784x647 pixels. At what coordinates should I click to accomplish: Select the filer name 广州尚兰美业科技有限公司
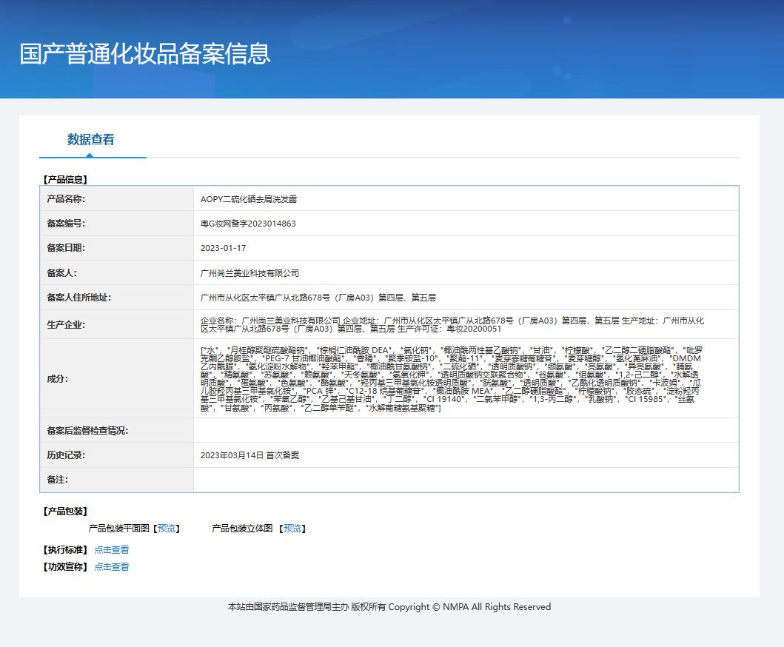click(249, 272)
